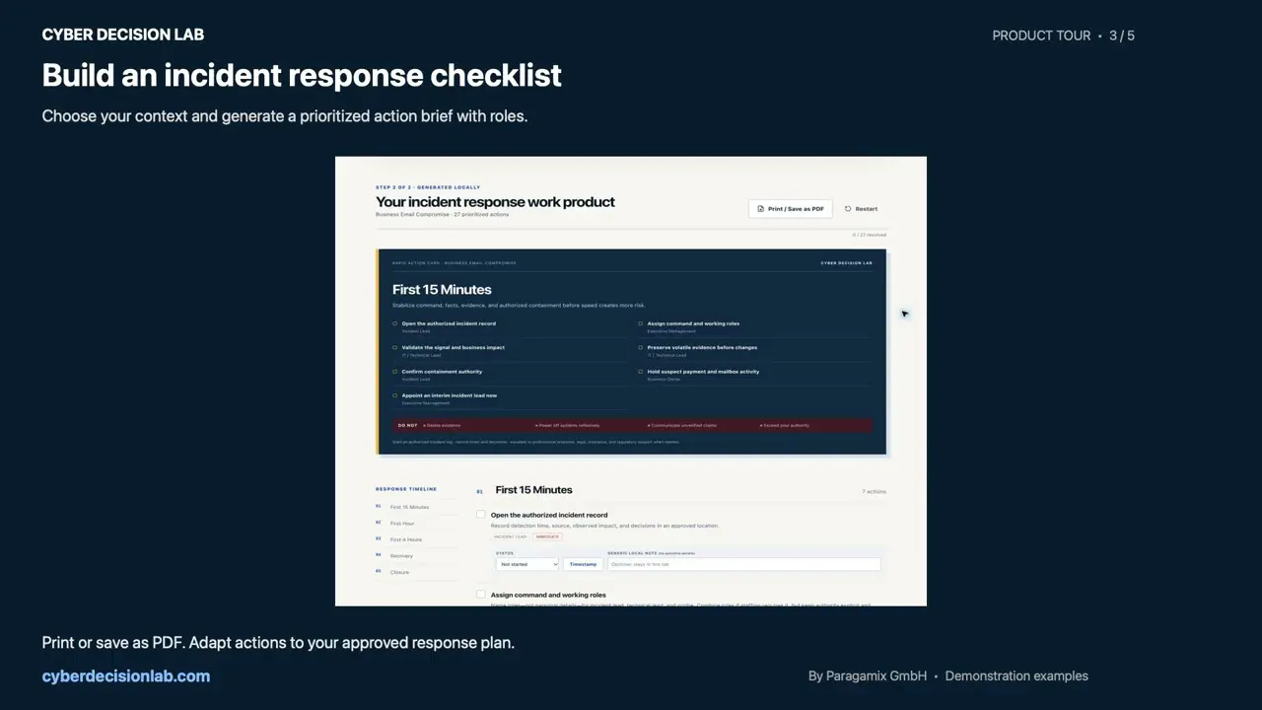The width and height of the screenshot is (1262, 710).
Task: Click the 7 actions count label
Action: pos(875,491)
